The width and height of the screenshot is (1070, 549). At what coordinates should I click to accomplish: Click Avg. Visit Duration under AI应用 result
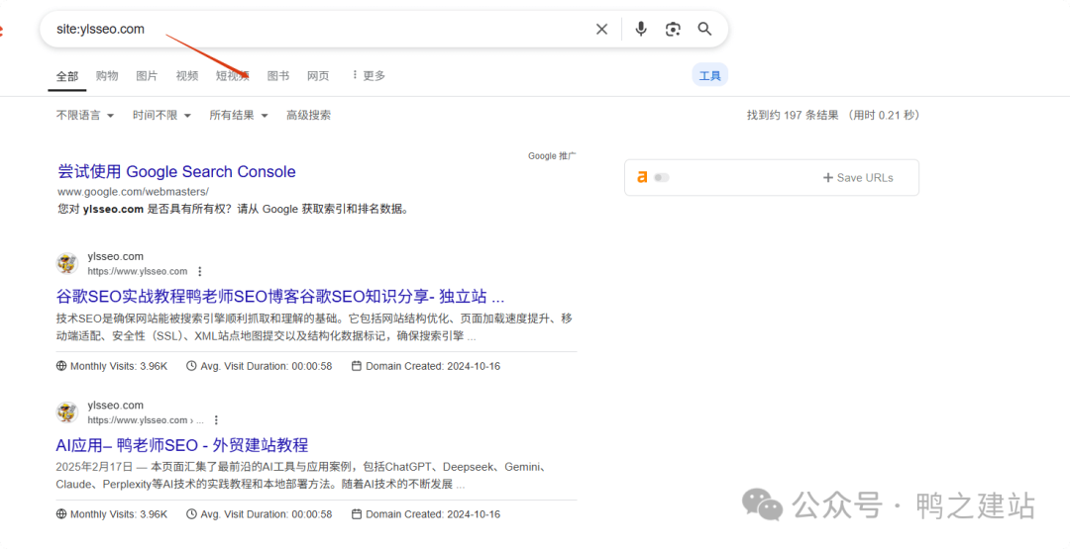(x=260, y=514)
